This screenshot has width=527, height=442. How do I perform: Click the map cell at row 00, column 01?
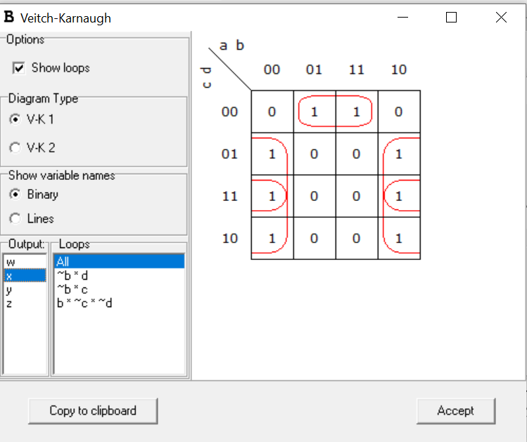pos(315,112)
